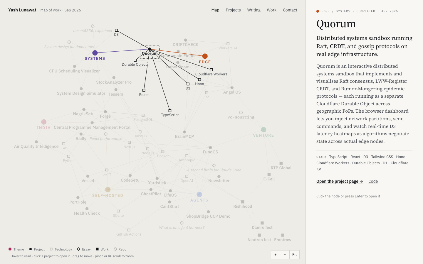
Task: Select the StockAnalyzer Pro project node
Action: [x=114, y=78]
